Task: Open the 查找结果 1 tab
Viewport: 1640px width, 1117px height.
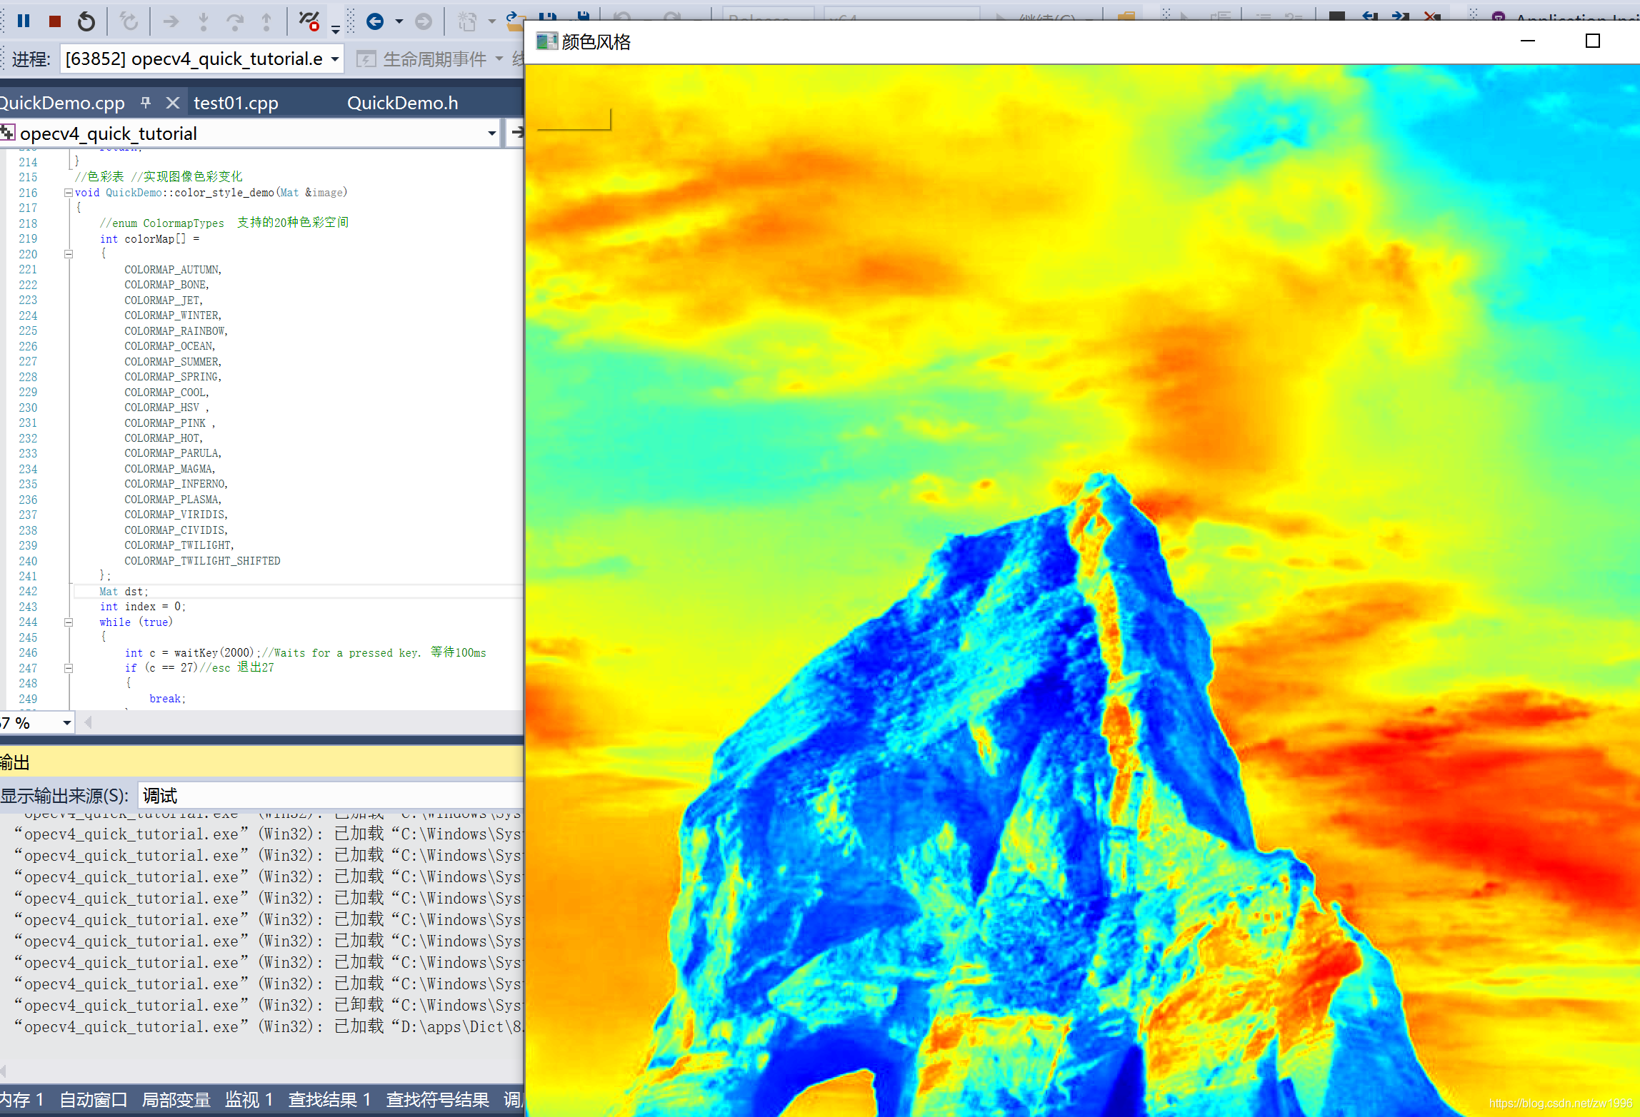Action: pos(329,1100)
